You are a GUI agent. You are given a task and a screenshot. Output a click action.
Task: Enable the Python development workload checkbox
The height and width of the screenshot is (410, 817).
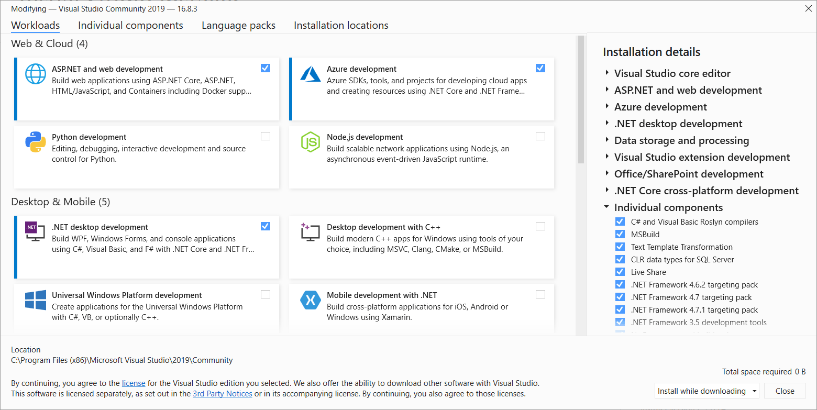click(266, 136)
